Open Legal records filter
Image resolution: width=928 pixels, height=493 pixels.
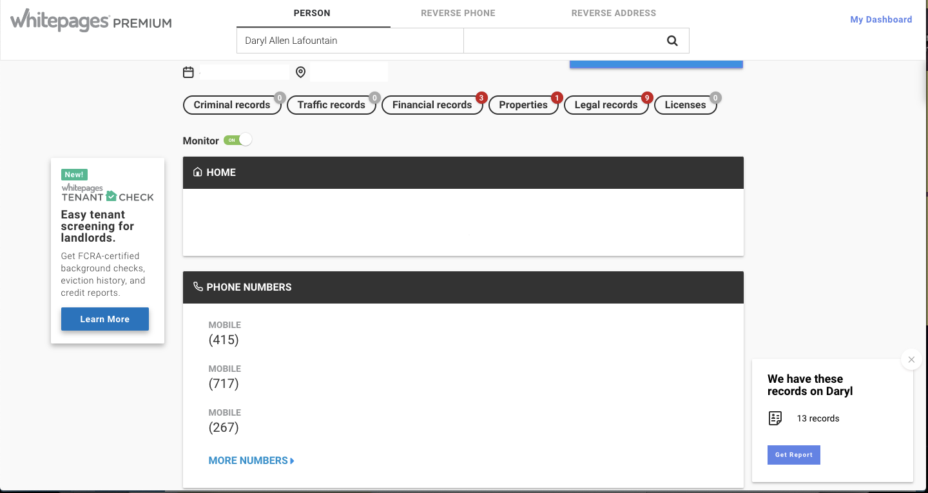(x=606, y=105)
